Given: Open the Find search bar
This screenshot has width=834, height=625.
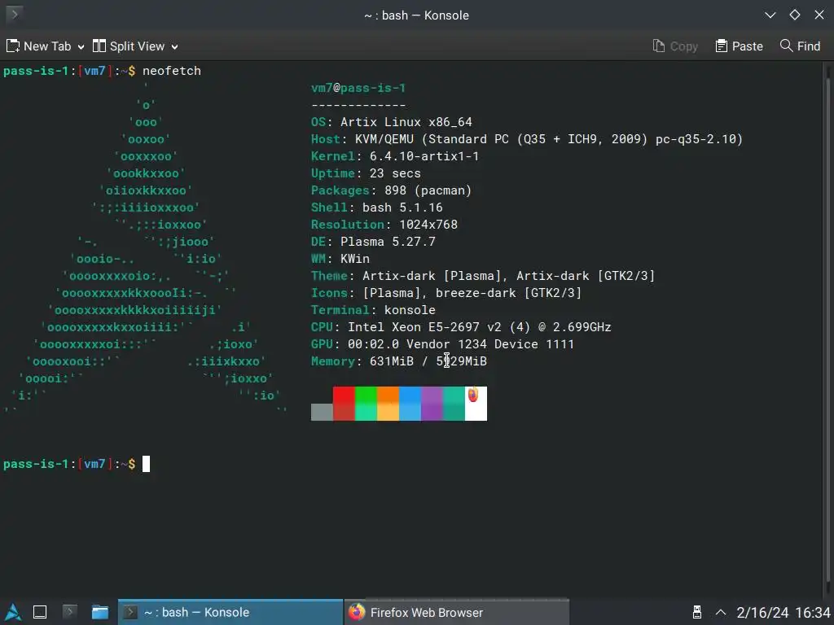Looking at the screenshot, I should pyautogui.click(x=800, y=46).
